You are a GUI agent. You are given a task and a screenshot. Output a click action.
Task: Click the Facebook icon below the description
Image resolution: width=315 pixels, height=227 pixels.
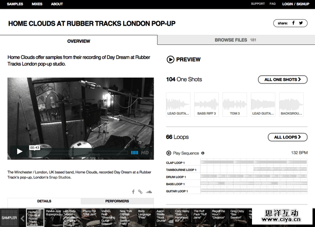[133, 192]
